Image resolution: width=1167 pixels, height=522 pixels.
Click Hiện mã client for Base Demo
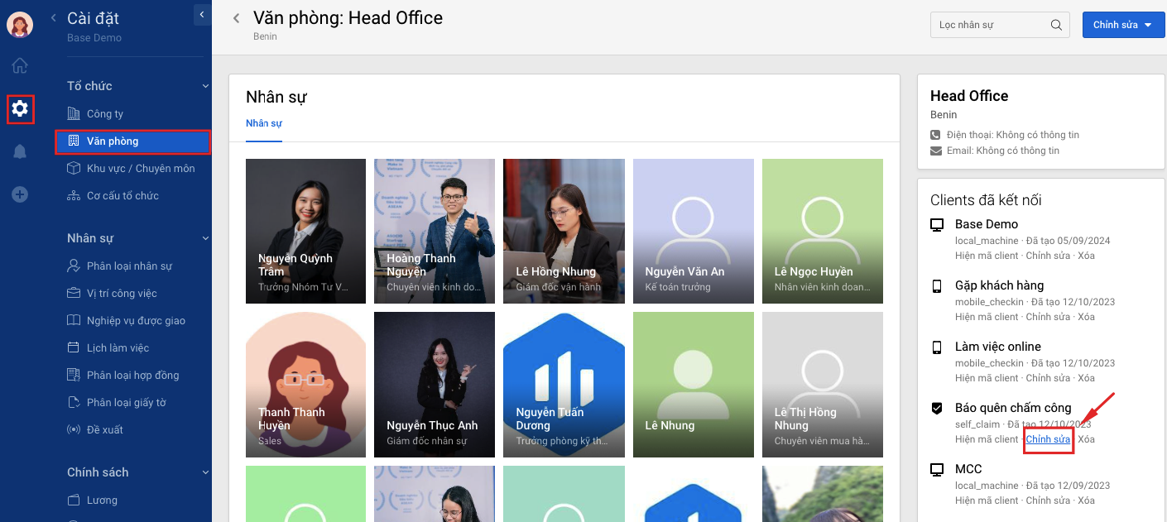pyautogui.click(x=987, y=256)
